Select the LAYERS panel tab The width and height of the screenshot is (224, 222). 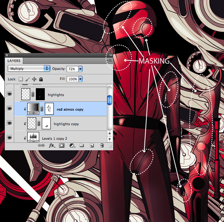point(15,61)
